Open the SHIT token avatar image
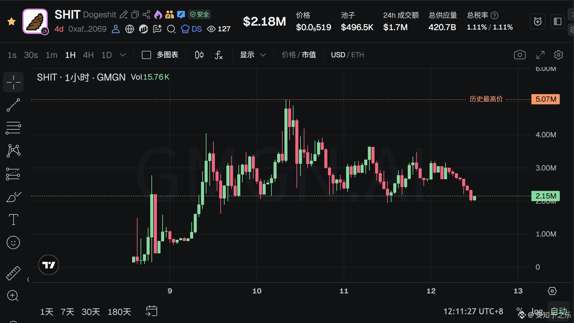 (x=35, y=21)
